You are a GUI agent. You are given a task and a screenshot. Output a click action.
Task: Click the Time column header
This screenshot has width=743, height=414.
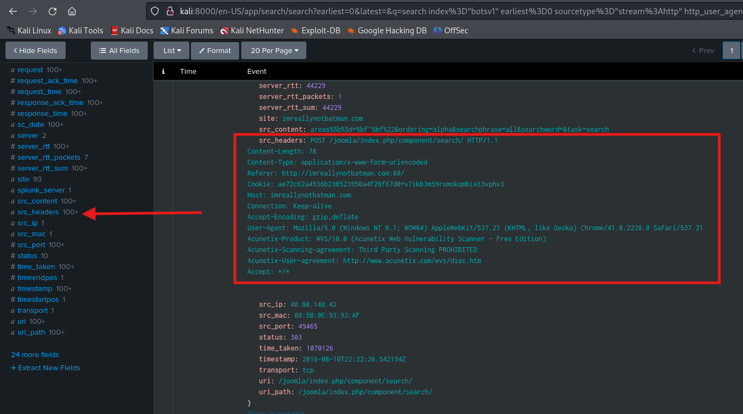188,71
